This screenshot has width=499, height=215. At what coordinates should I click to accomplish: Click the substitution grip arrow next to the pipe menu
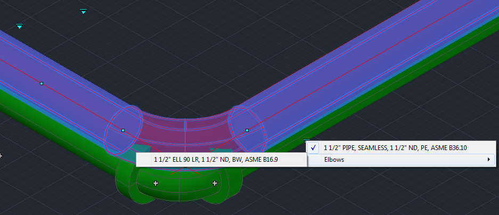[x=306, y=140]
